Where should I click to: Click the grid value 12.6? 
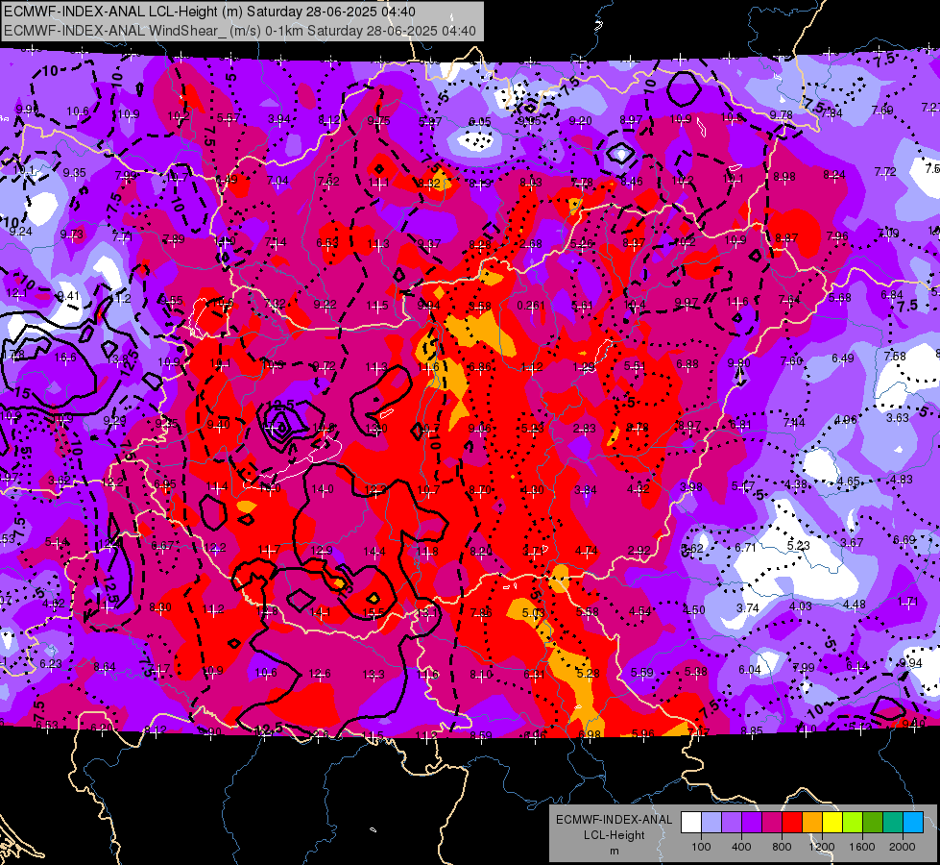tap(320, 674)
